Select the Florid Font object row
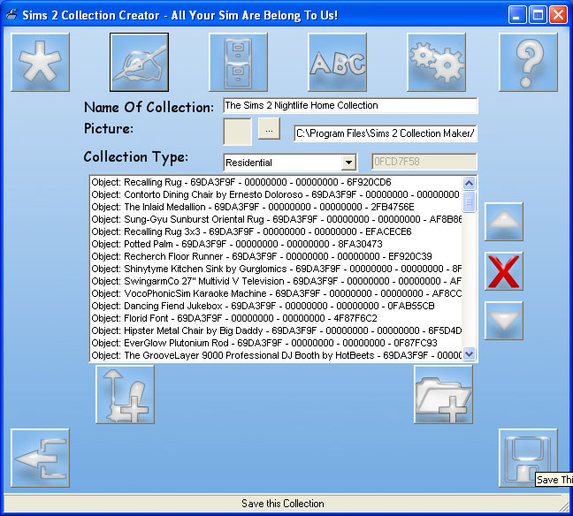Image resolution: width=573 pixels, height=516 pixels. [276, 318]
